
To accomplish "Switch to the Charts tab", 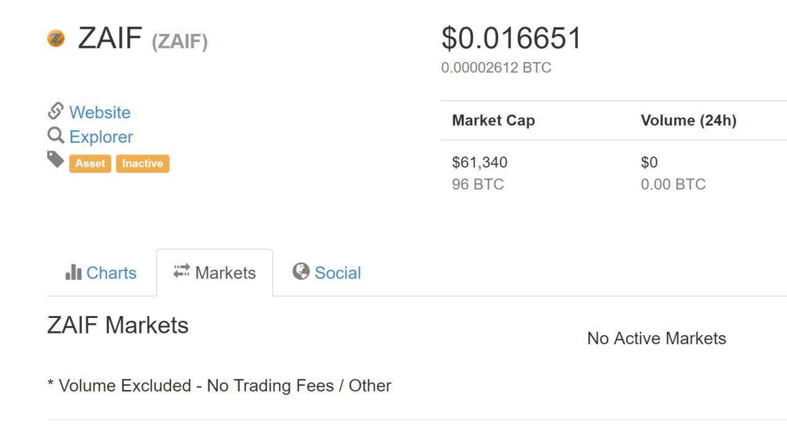I will pyautogui.click(x=101, y=272).
